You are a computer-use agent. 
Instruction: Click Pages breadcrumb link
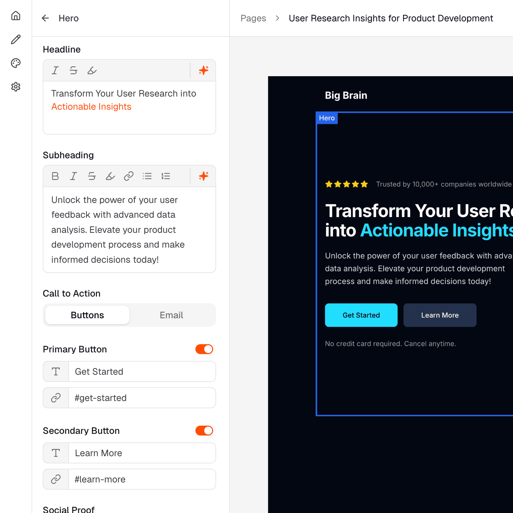(253, 18)
